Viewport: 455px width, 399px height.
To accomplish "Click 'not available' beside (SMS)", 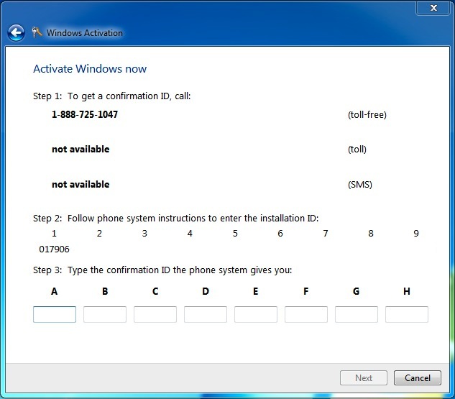I will 81,184.
